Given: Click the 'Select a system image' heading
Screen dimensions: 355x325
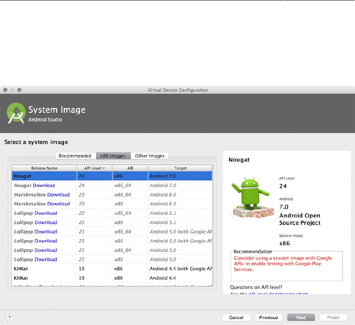Looking at the screenshot, I should coord(36,142).
